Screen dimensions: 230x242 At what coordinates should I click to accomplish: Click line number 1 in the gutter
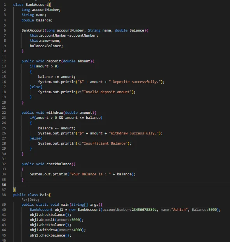(5, 5)
